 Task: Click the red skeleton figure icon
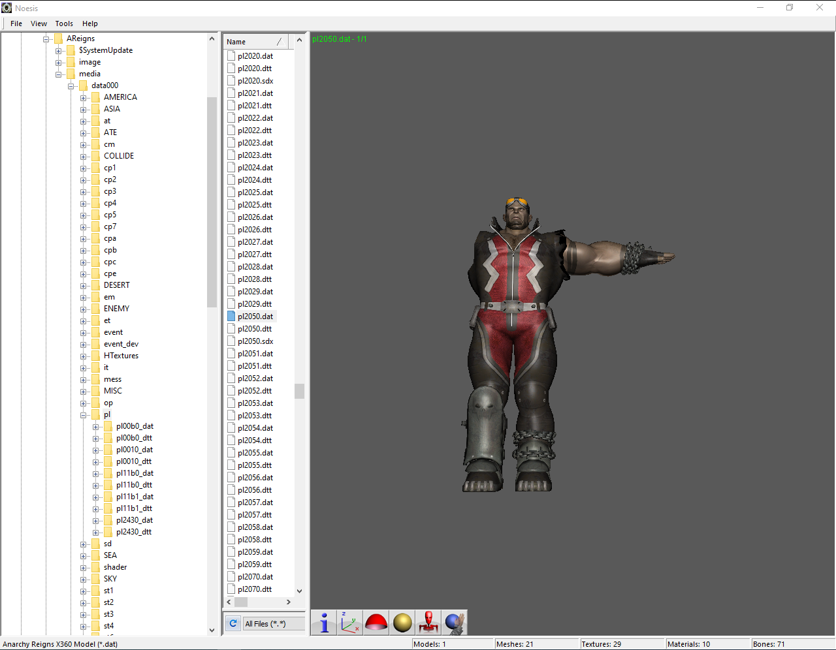(x=428, y=623)
